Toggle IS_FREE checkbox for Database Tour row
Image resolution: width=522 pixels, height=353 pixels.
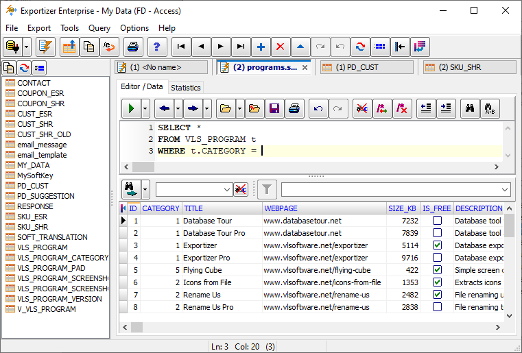pyautogui.click(x=437, y=221)
